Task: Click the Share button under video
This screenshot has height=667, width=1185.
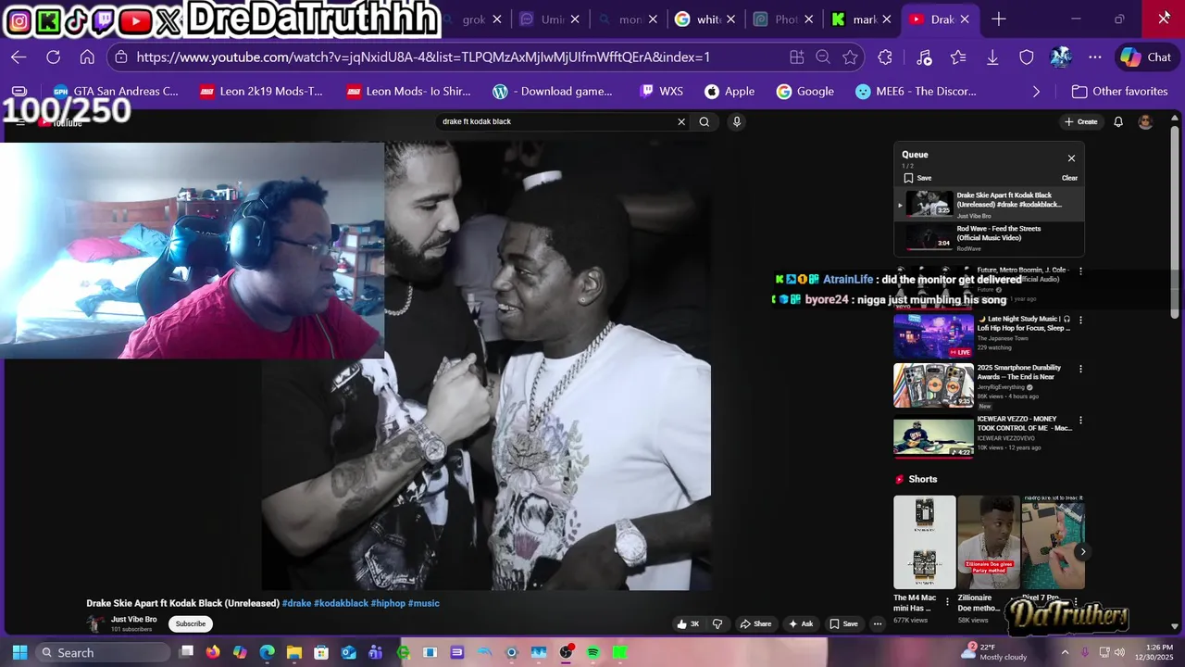Action: (755, 624)
